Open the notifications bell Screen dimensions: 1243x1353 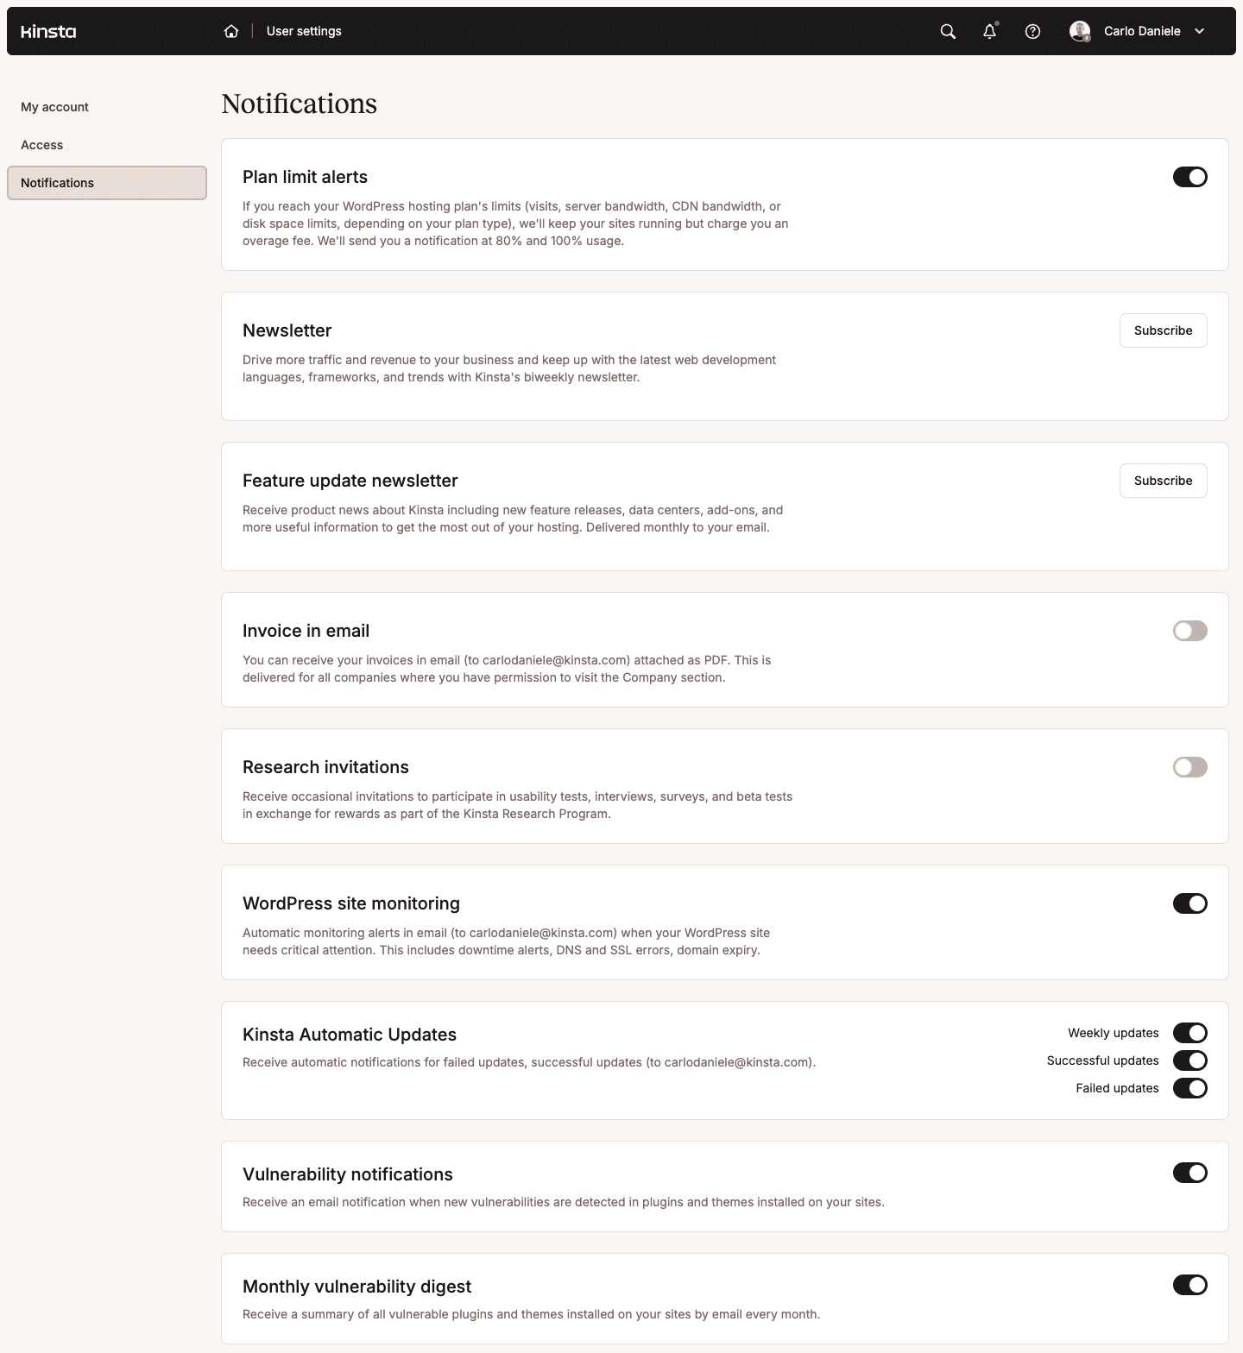pos(989,31)
